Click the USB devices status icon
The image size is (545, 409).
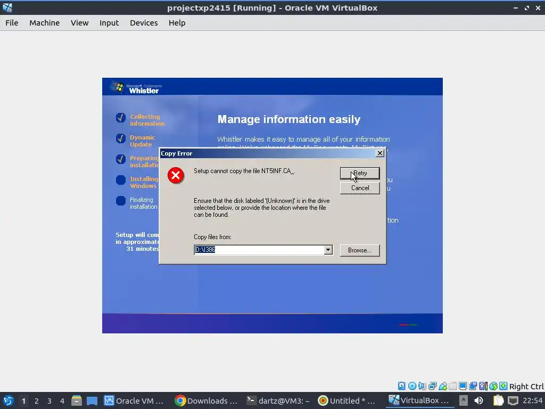[x=442, y=386]
